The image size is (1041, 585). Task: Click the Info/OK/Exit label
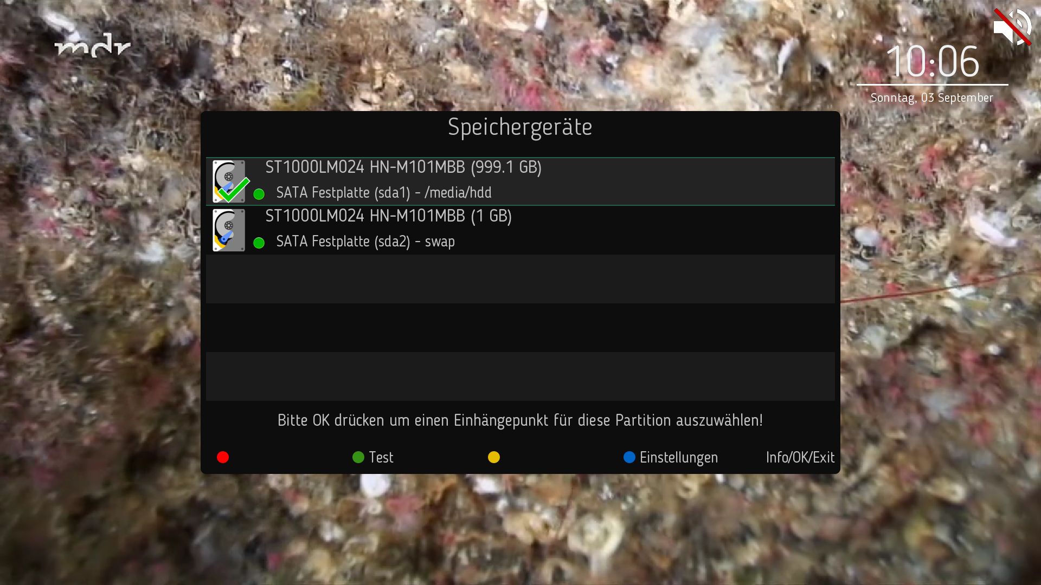click(x=800, y=458)
